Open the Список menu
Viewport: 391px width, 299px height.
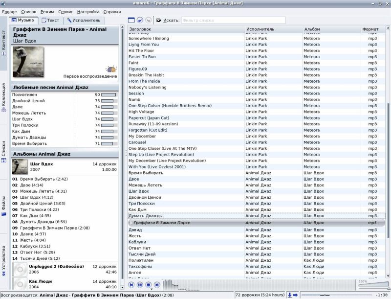[x=29, y=12]
